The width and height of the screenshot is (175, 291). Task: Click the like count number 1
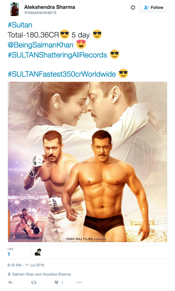tap(9, 254)
